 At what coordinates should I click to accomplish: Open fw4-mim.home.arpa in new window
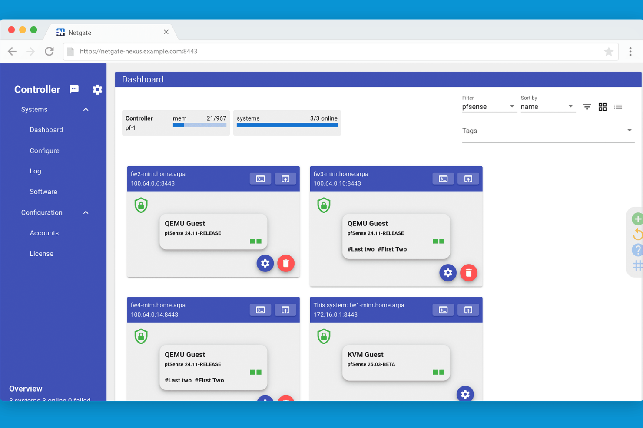click(x=285, y=310)
